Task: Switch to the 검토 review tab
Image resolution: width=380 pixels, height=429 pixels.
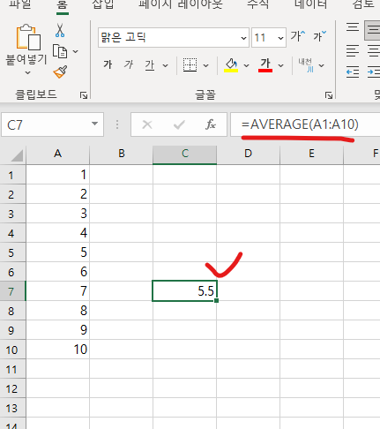Action: pos(363,4)
